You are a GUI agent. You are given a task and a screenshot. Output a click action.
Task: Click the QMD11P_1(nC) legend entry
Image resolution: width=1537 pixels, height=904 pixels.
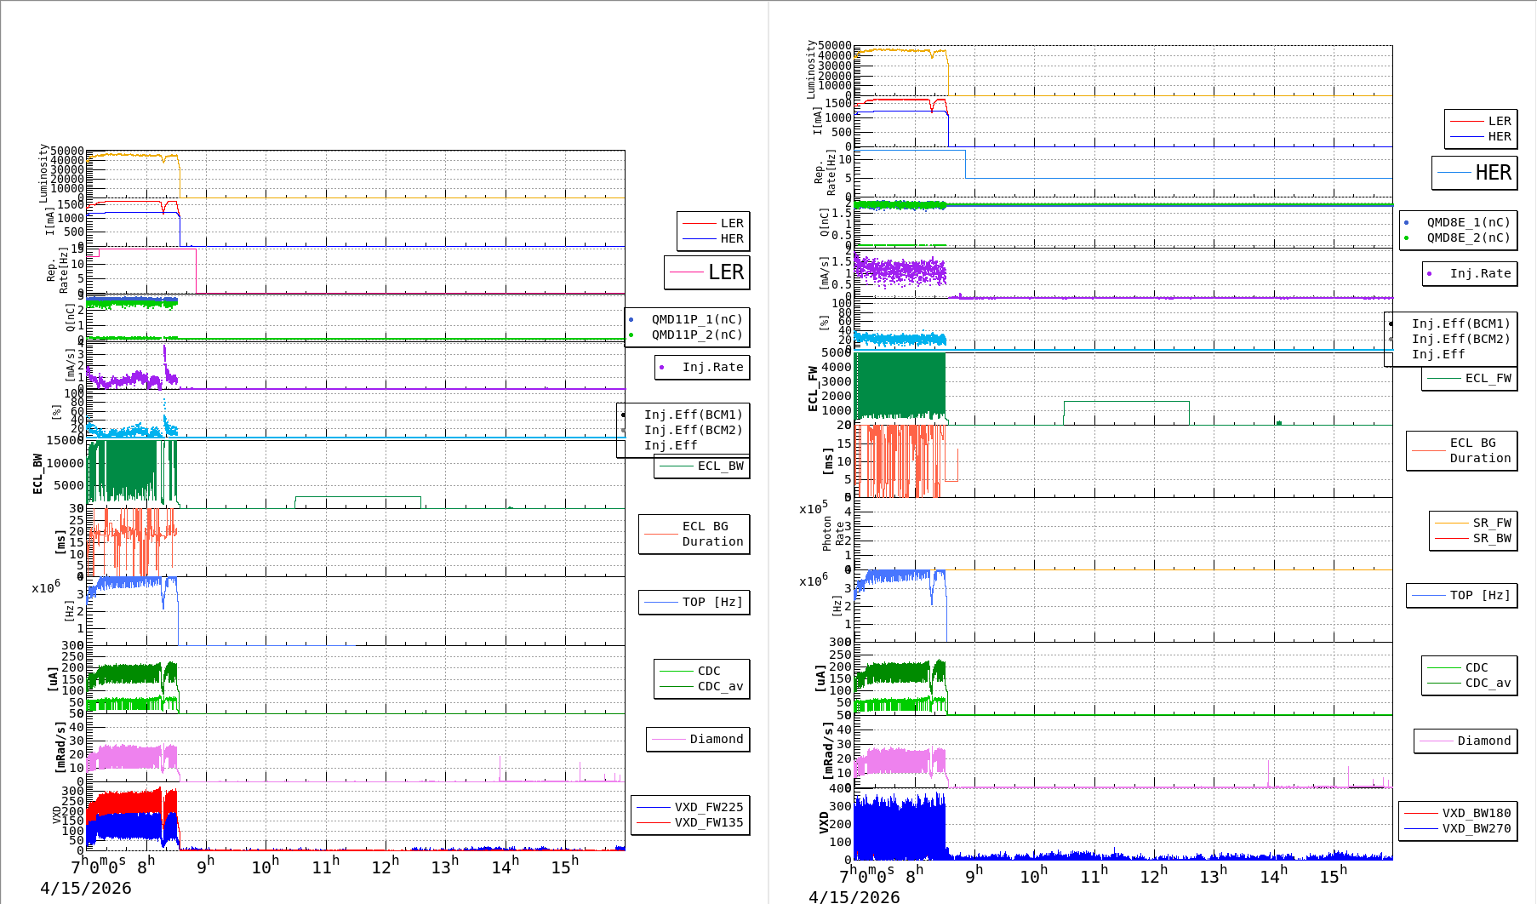(696, 319)
